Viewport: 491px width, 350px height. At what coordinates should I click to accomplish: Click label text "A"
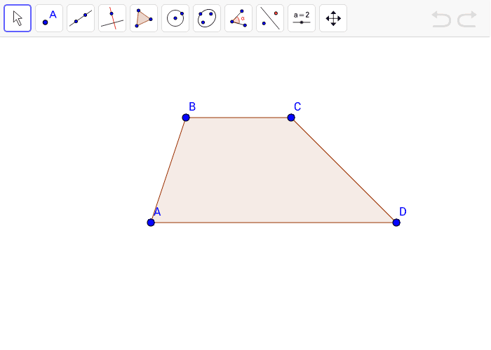click(158, 212)
